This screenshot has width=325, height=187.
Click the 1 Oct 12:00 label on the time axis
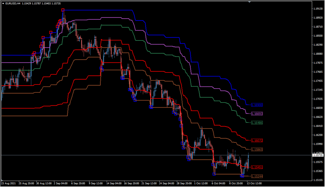[x=201, y=183]
